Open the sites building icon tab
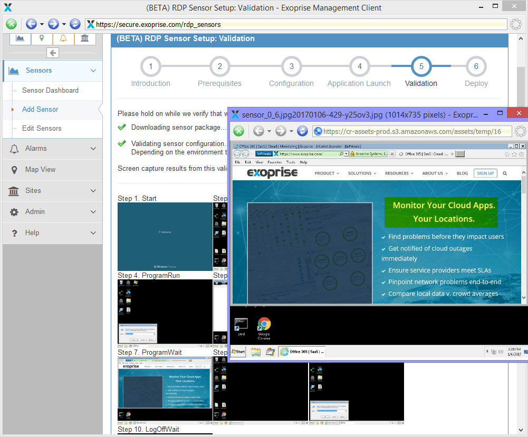Image resolution: width=528 pixels, height=437 pixels. (x=84, y=38)
